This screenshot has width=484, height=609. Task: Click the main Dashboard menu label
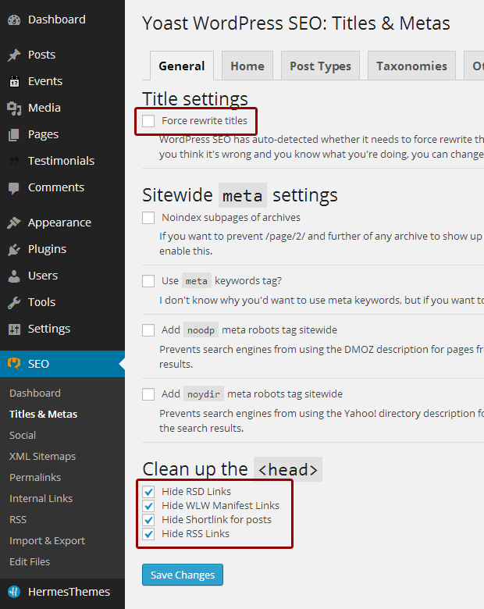57,20
